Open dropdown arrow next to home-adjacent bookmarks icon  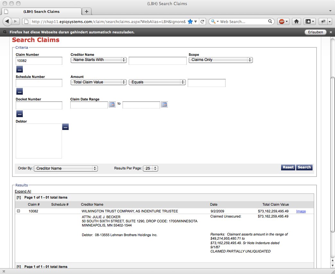(x=313, y=21)
